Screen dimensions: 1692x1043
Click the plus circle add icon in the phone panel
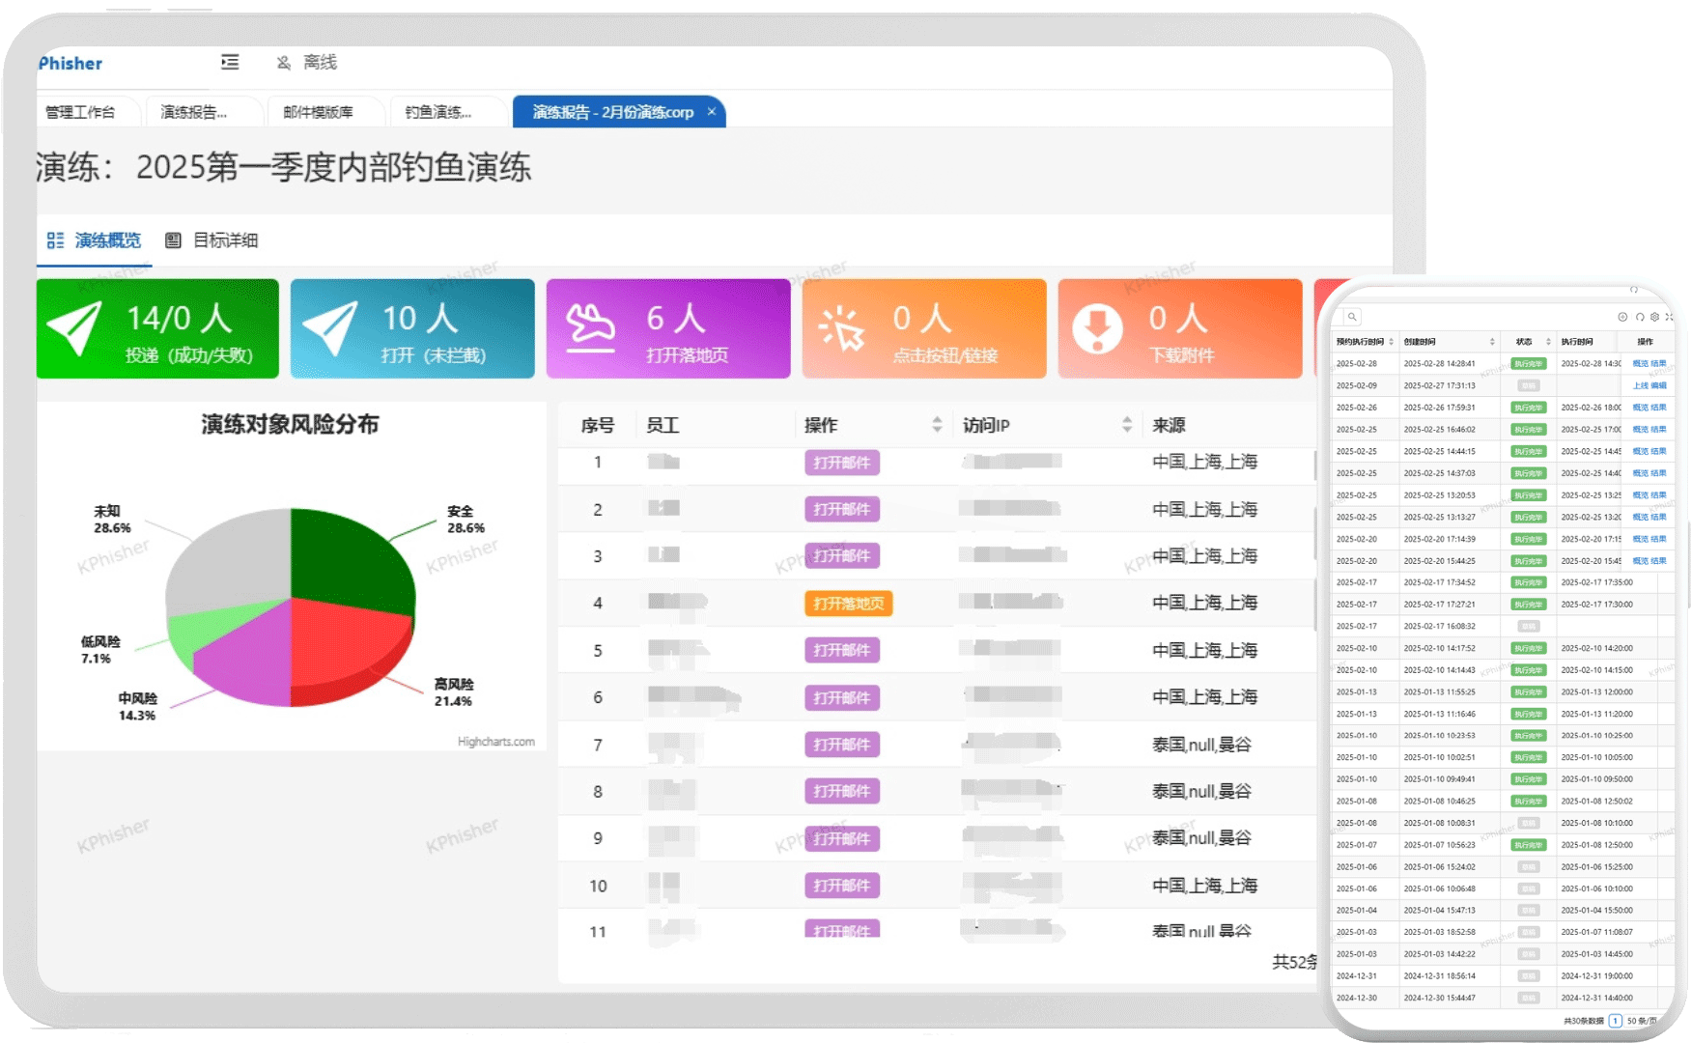click(1622, 317)
